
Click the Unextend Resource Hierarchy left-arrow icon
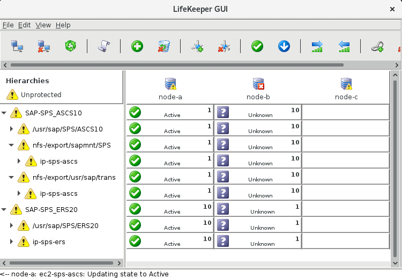tap(344, 47)
